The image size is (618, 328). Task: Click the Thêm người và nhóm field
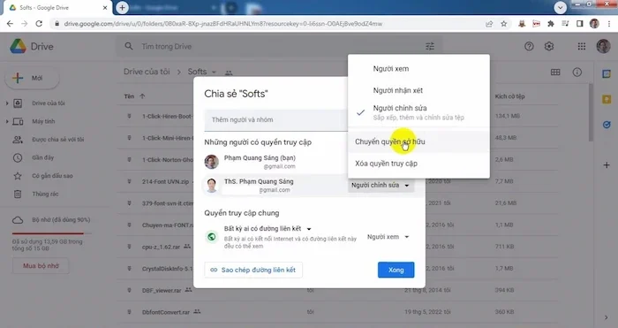[275, 120]
